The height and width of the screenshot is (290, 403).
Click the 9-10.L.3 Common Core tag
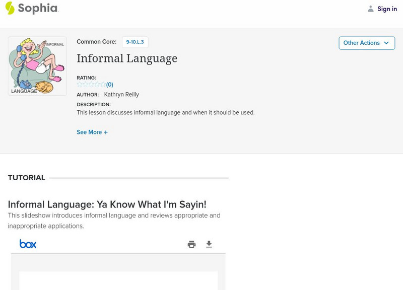(x=135, y=42)
